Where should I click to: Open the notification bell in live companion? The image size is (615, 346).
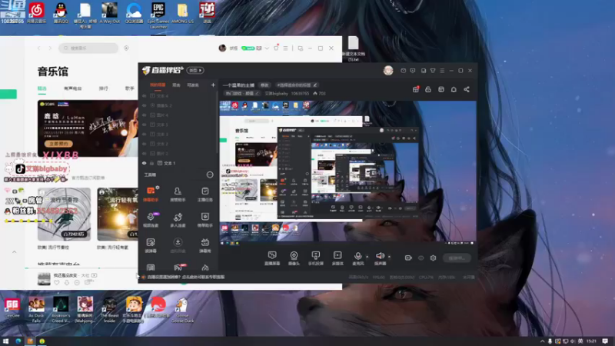(454, 89)
